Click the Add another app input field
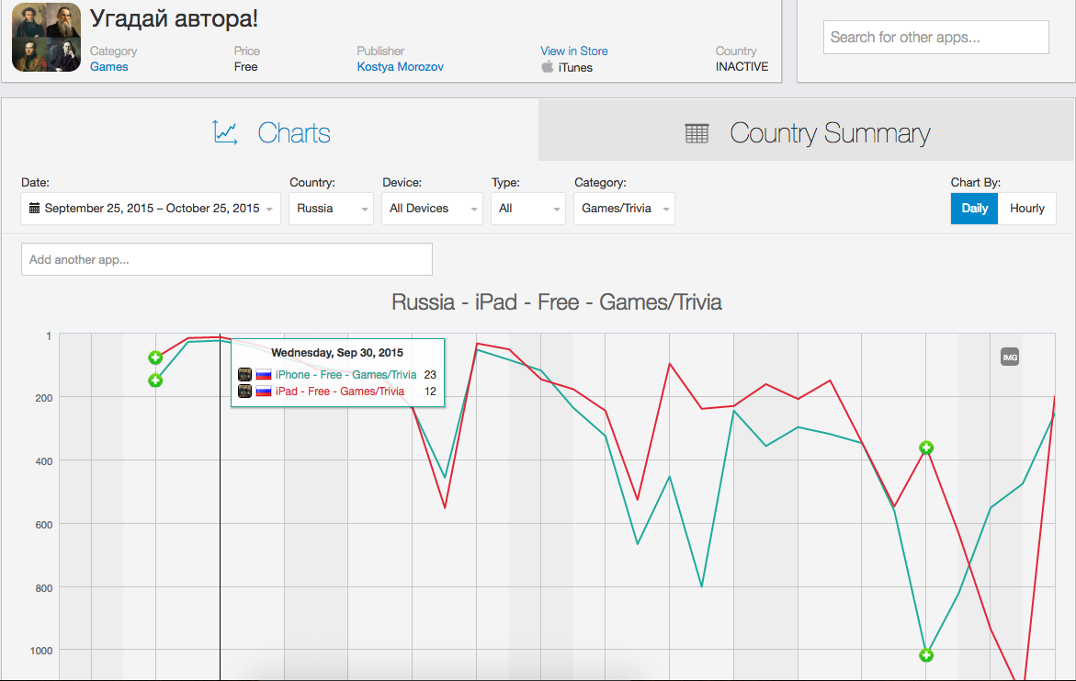This screenshot has width=1076, height=681. (x=226, y=259)
